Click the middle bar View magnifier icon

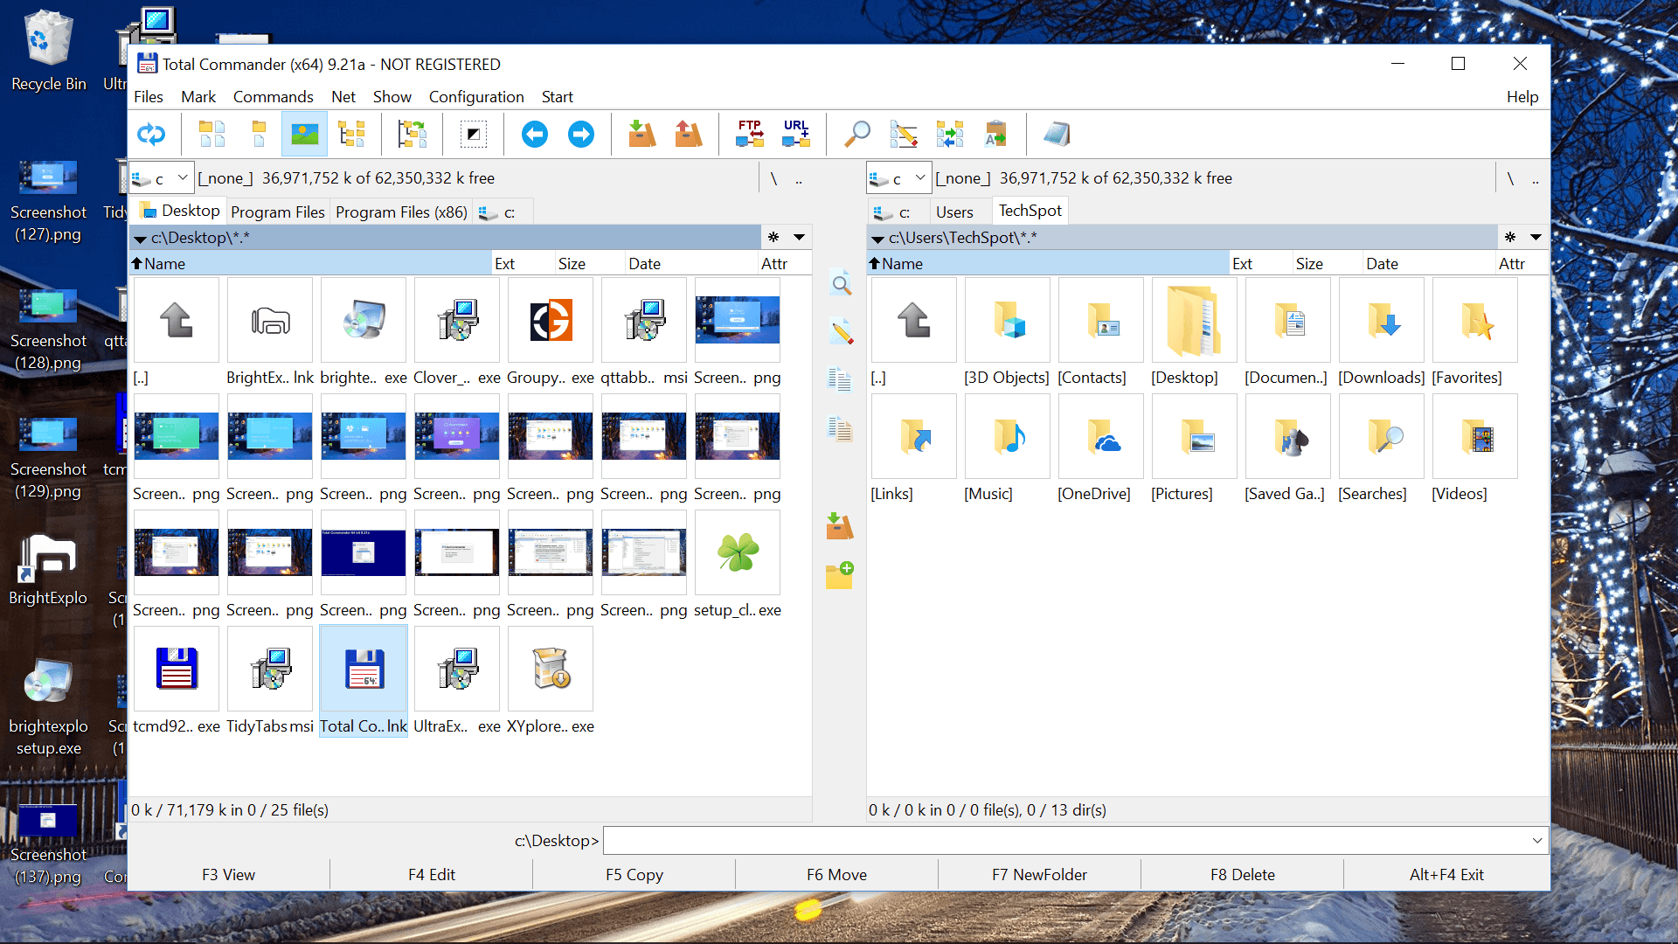(841, 285)
